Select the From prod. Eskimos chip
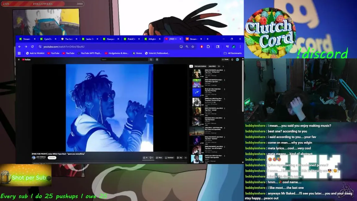The width and height of the screenshot is (357, 201). [200, 66]
